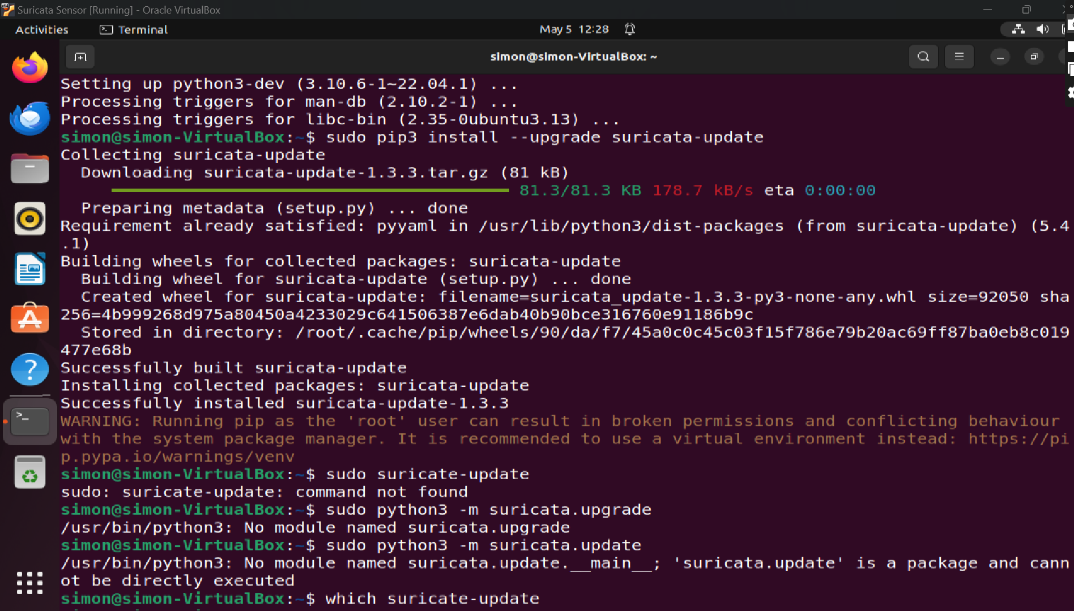Open the Terminal app menu in top bar
The image size is (1074, 611).
pyautogui.click(x=134, y=29)
